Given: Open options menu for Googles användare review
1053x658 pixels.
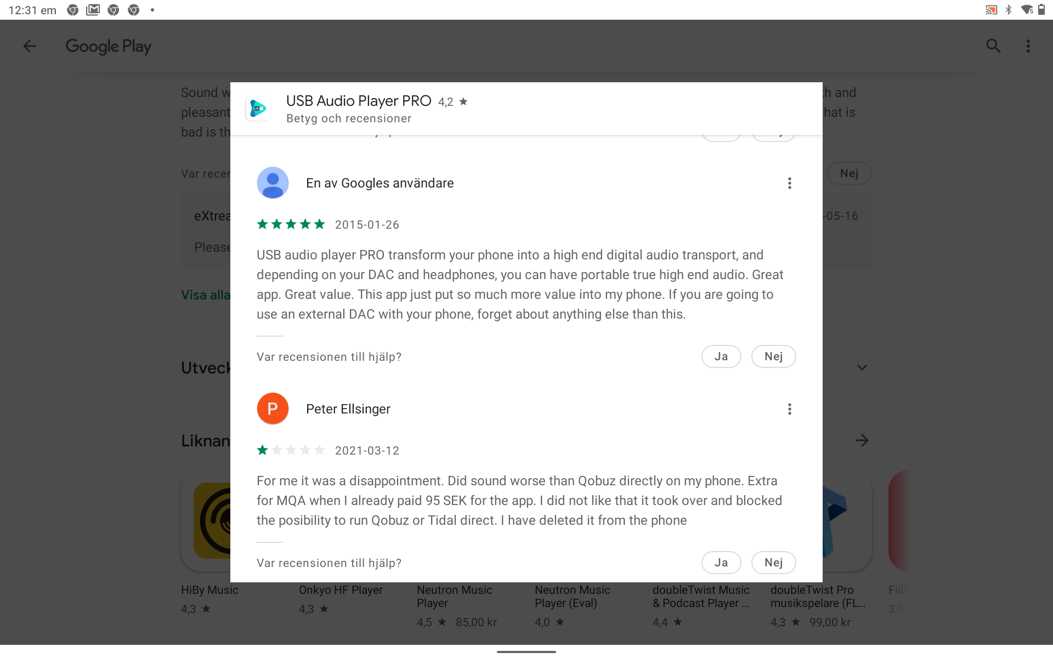Looking at the screenshot, I should pyautogui.click(x=790, y=183).
